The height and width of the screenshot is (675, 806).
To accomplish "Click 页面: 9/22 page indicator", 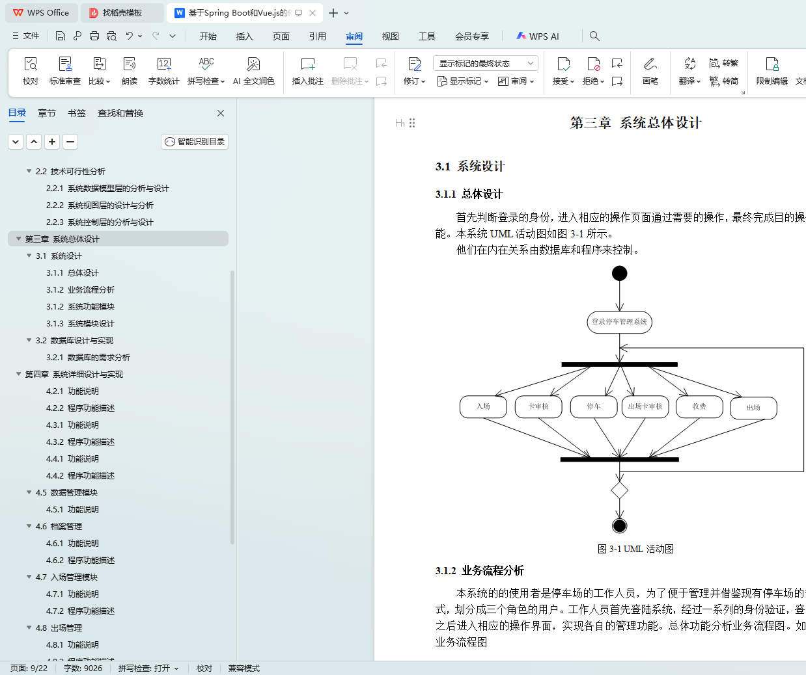I will point(29,668).
